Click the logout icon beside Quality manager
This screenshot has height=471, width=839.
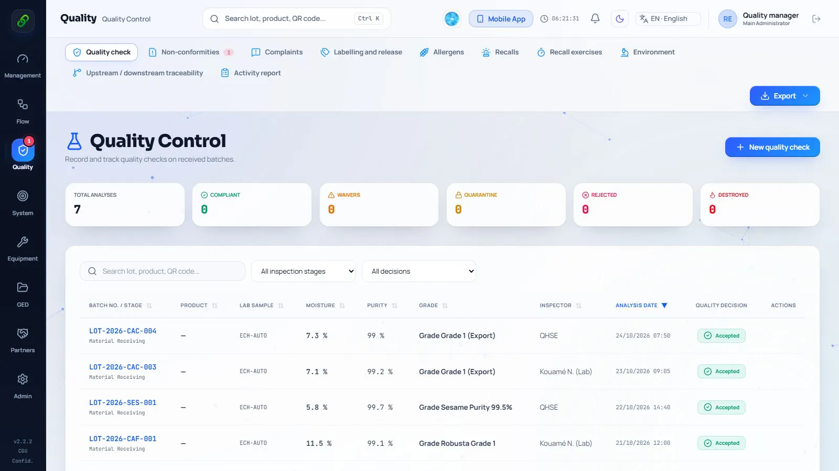[816, 19]
